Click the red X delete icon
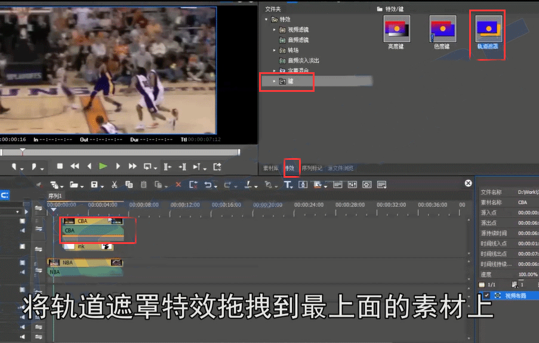This screenshot has width=539, height=343. click(x=178, y=185)
